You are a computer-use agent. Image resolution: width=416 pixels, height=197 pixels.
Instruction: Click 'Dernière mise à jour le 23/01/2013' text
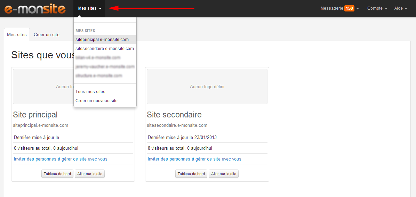183,137
